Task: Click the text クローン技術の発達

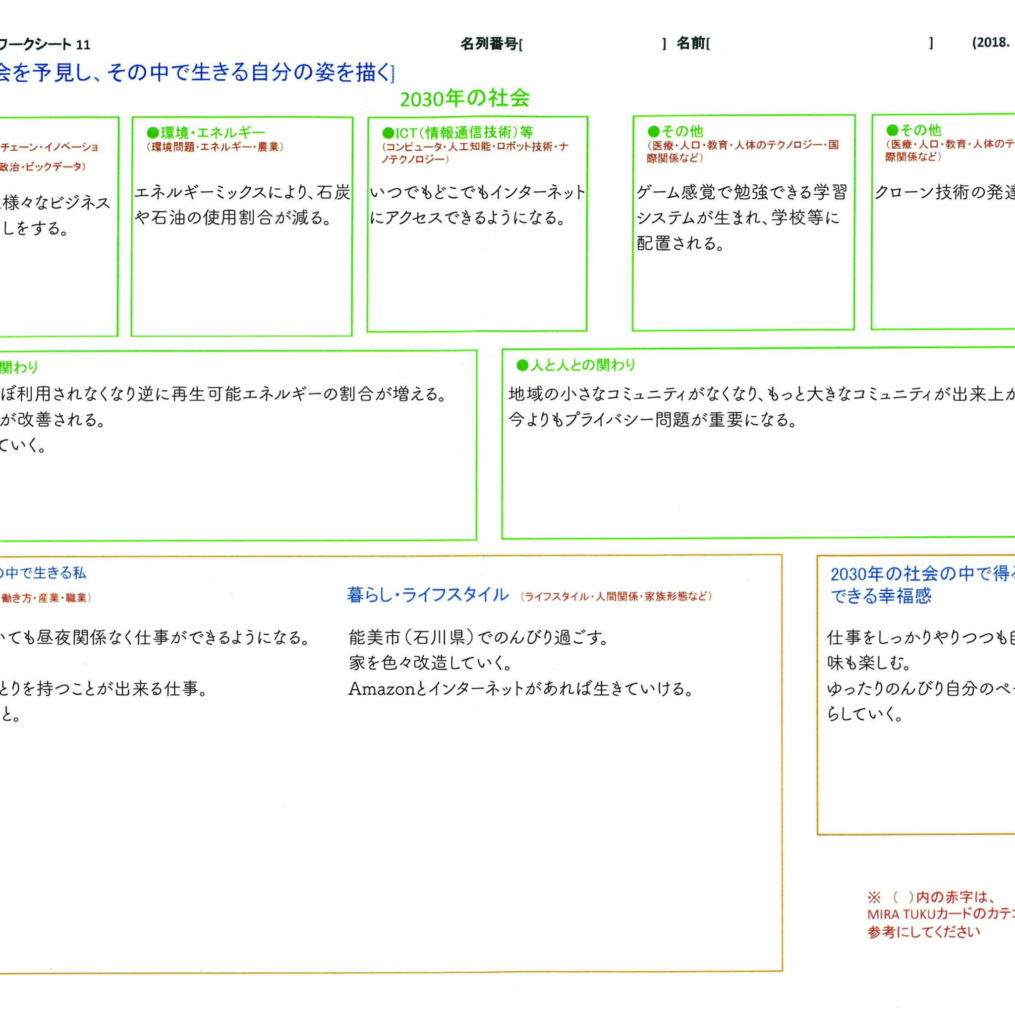Action: coord(944,193)
